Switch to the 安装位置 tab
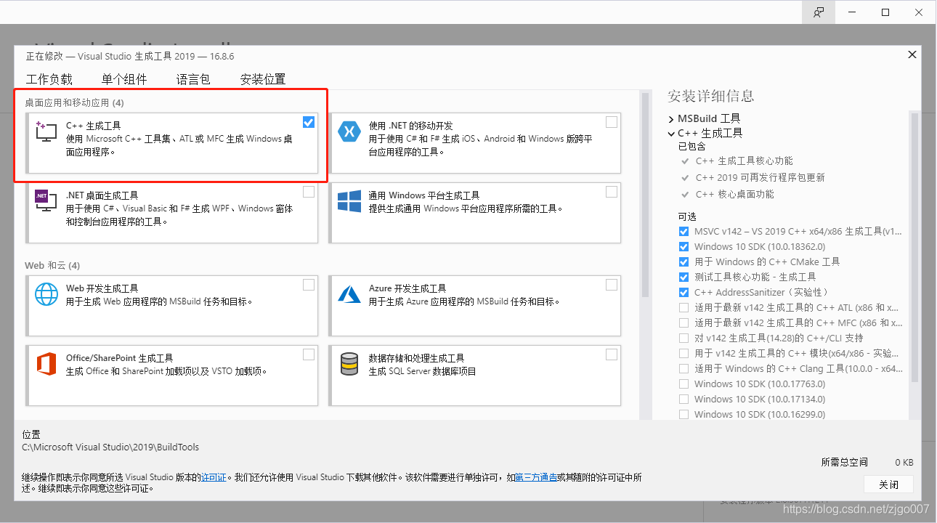 point(263,79)
